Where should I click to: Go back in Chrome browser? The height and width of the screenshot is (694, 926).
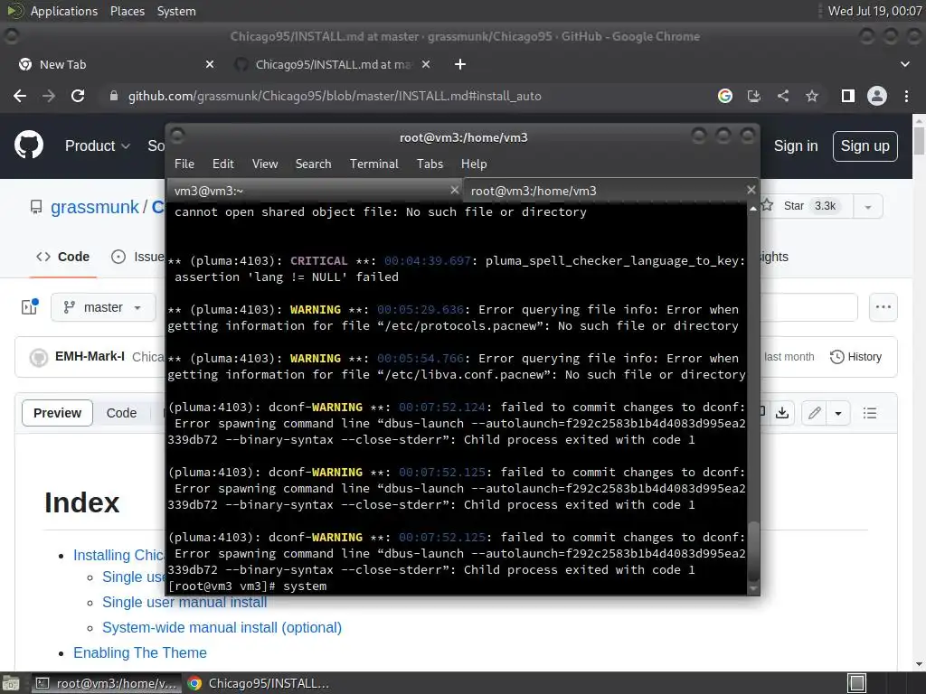coord(20,96)
